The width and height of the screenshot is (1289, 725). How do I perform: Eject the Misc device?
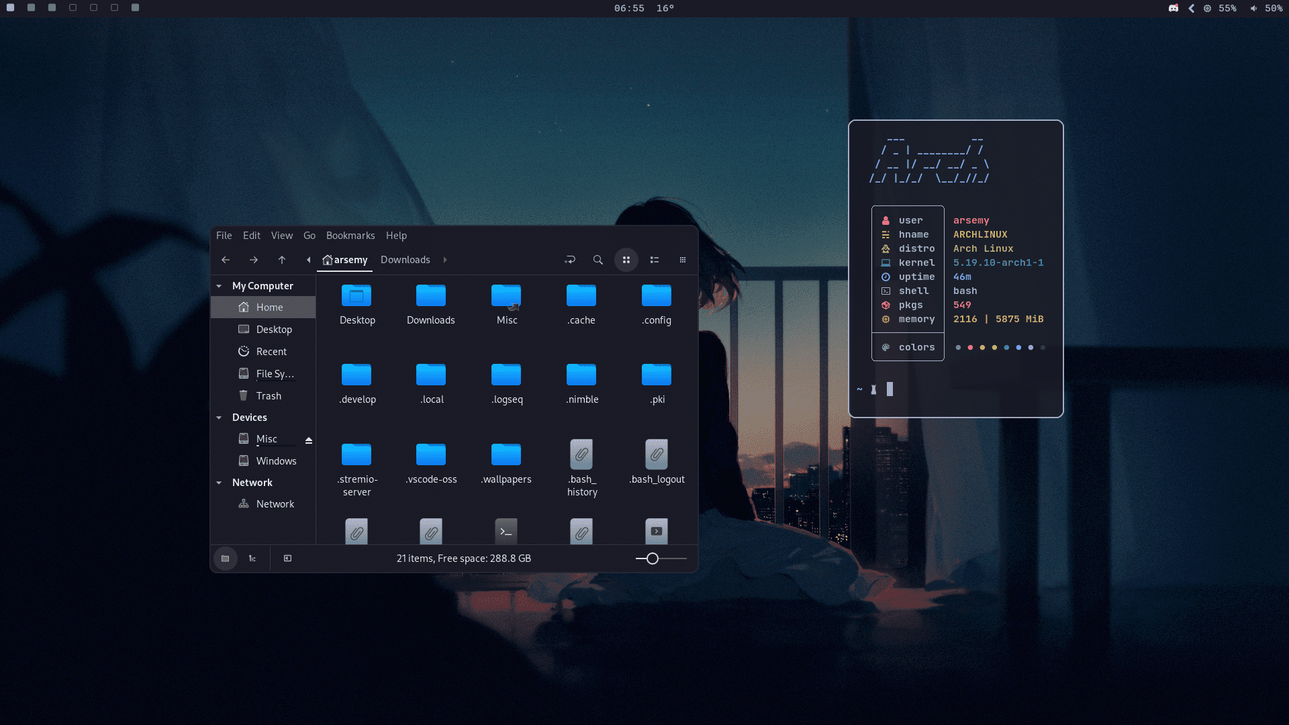[x=309, y=440]
